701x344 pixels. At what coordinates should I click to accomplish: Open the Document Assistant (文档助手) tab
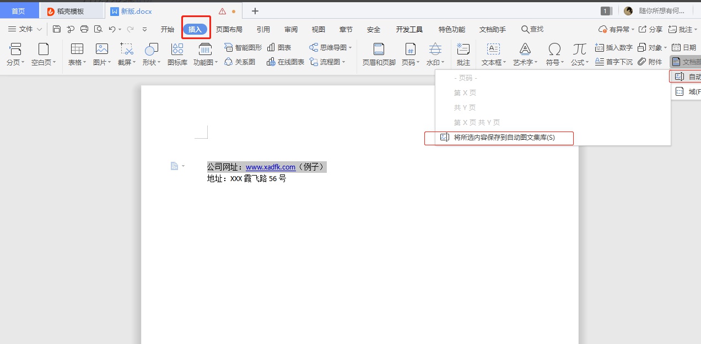point(493,29)
